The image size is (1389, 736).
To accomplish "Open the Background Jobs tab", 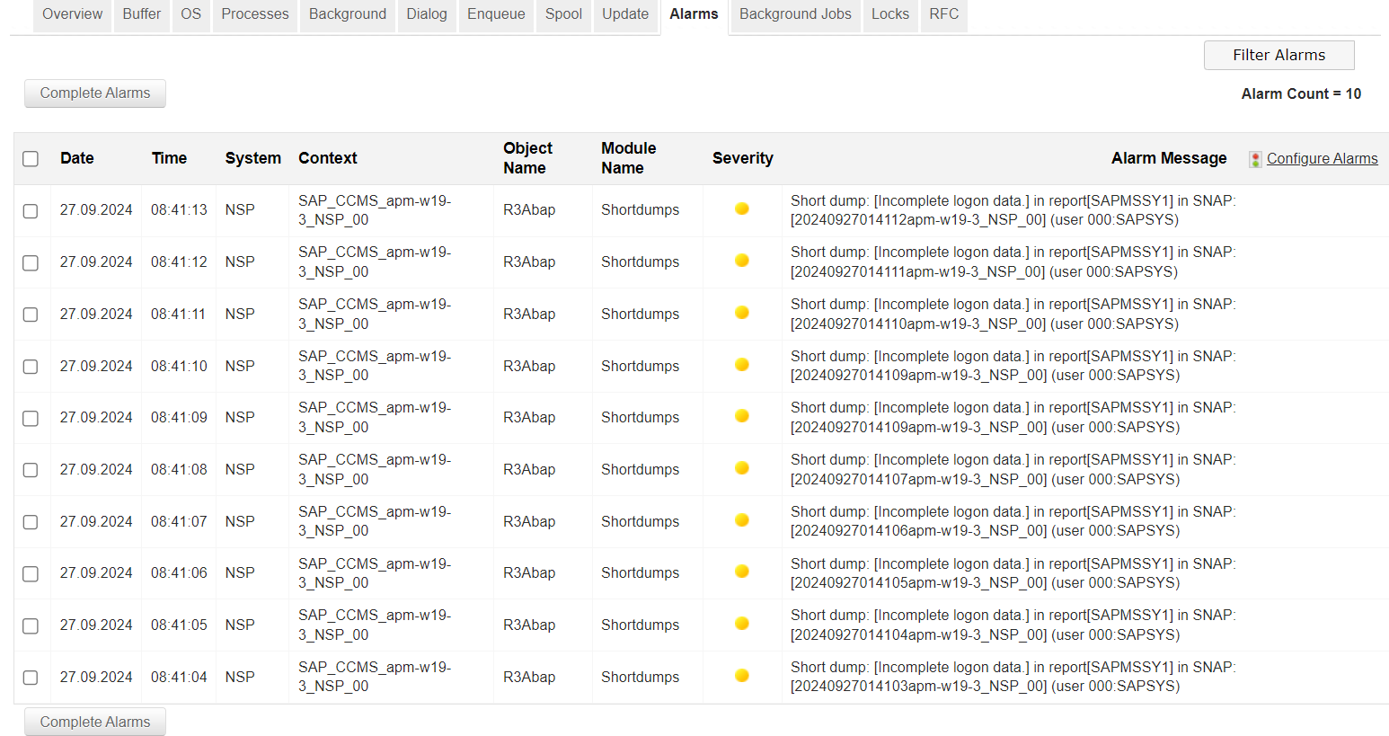I will (794, 14).
